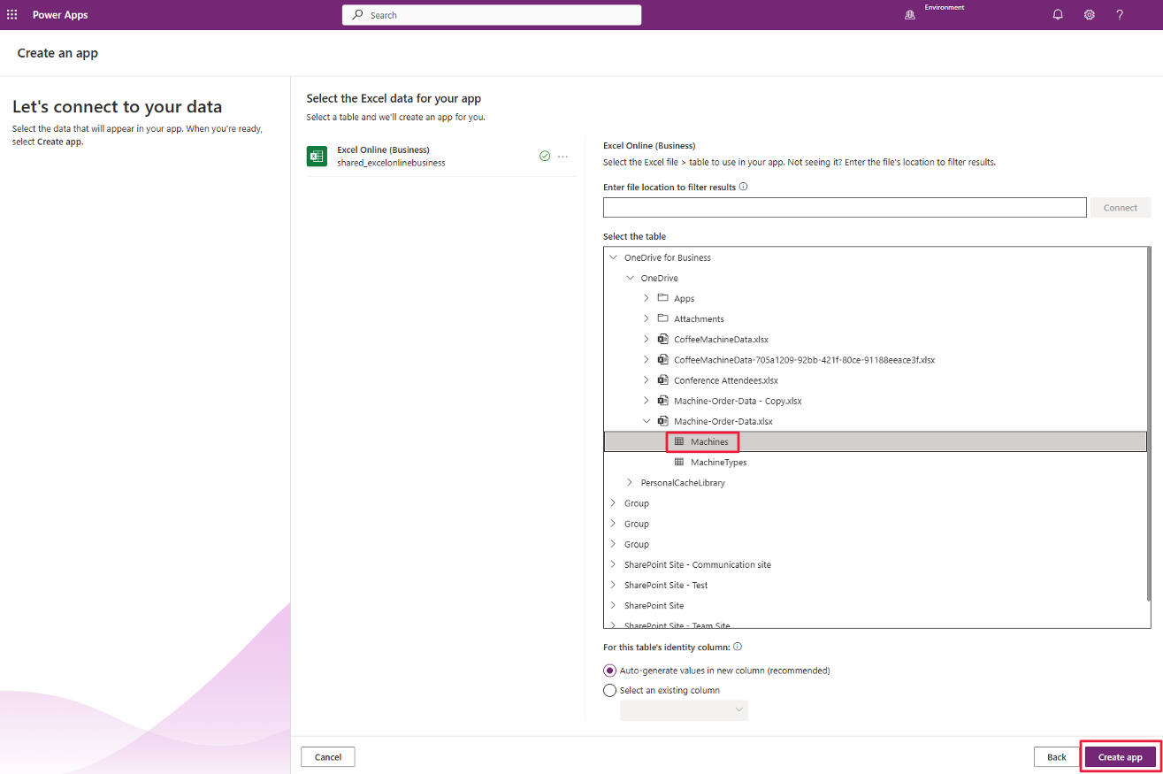Expand SharePoint Site - Communication site
Image resolution: width=1163 pixels, height=774 pixels.
coord(613,564)
